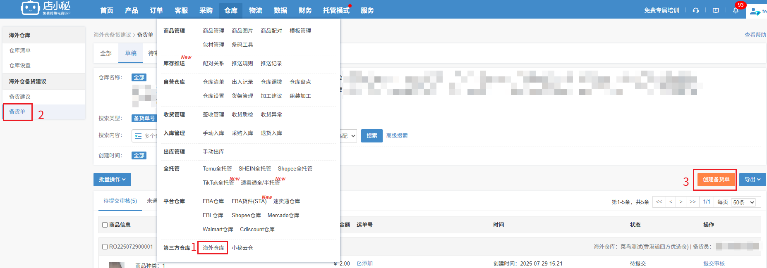Switch to the 草稿 tab
Screen dimensions: 767x268
[131, 53]
